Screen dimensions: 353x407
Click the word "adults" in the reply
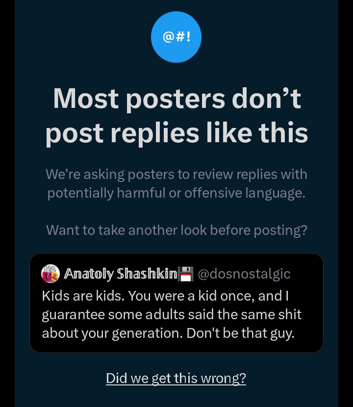click(165, 314)
